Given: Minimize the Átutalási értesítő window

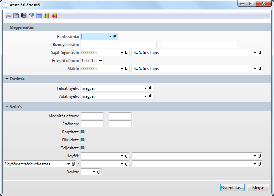Looking at the screenshot, I should coord(242,3).
